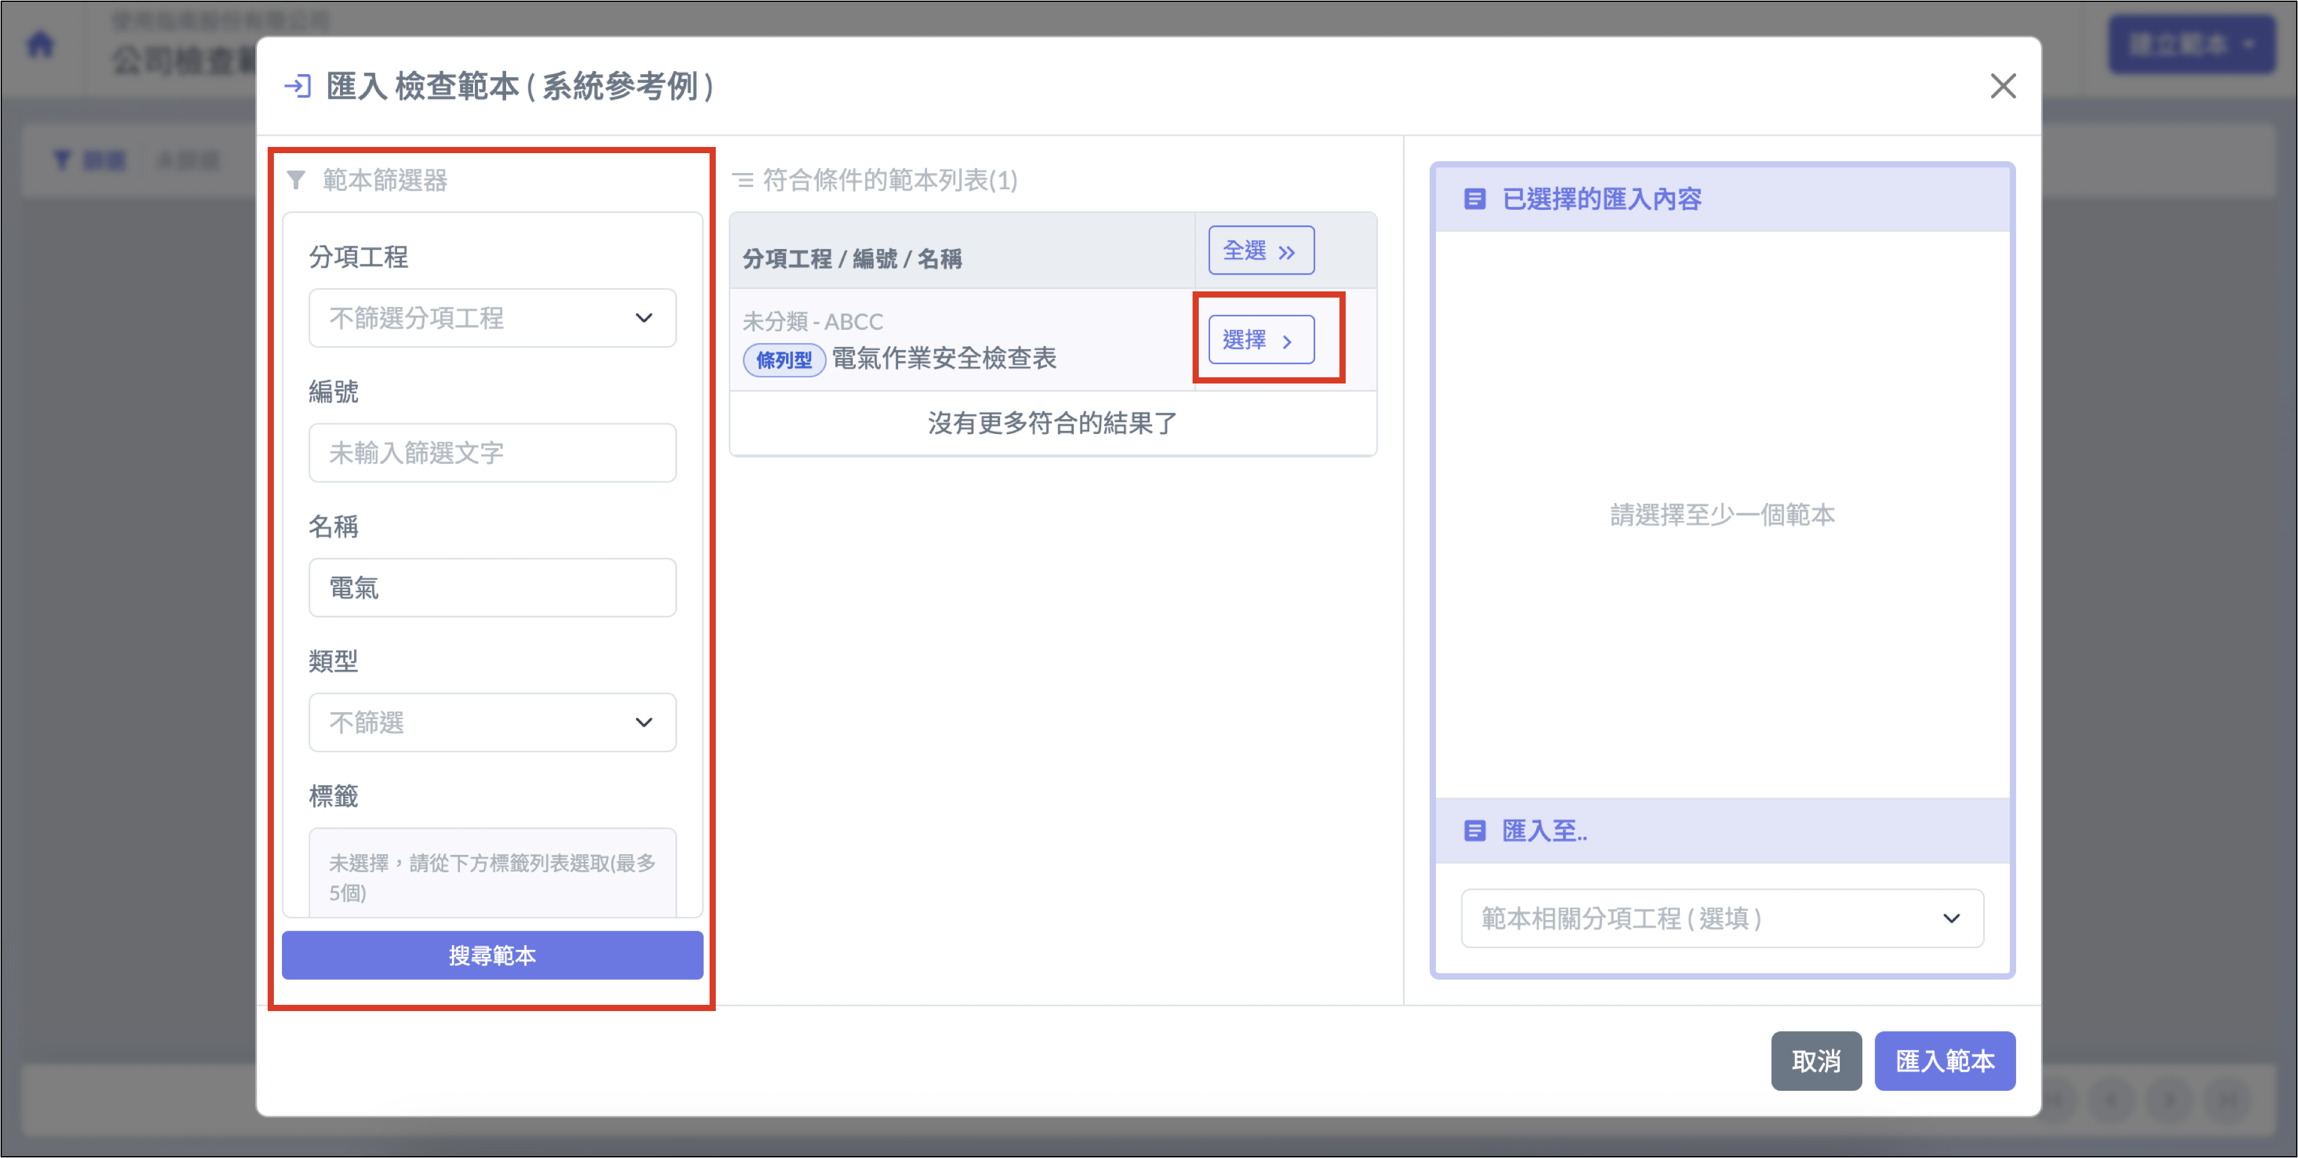Click the blurred filter icon on background page
Screen dimensions: 2298x1158
point(62,160)
